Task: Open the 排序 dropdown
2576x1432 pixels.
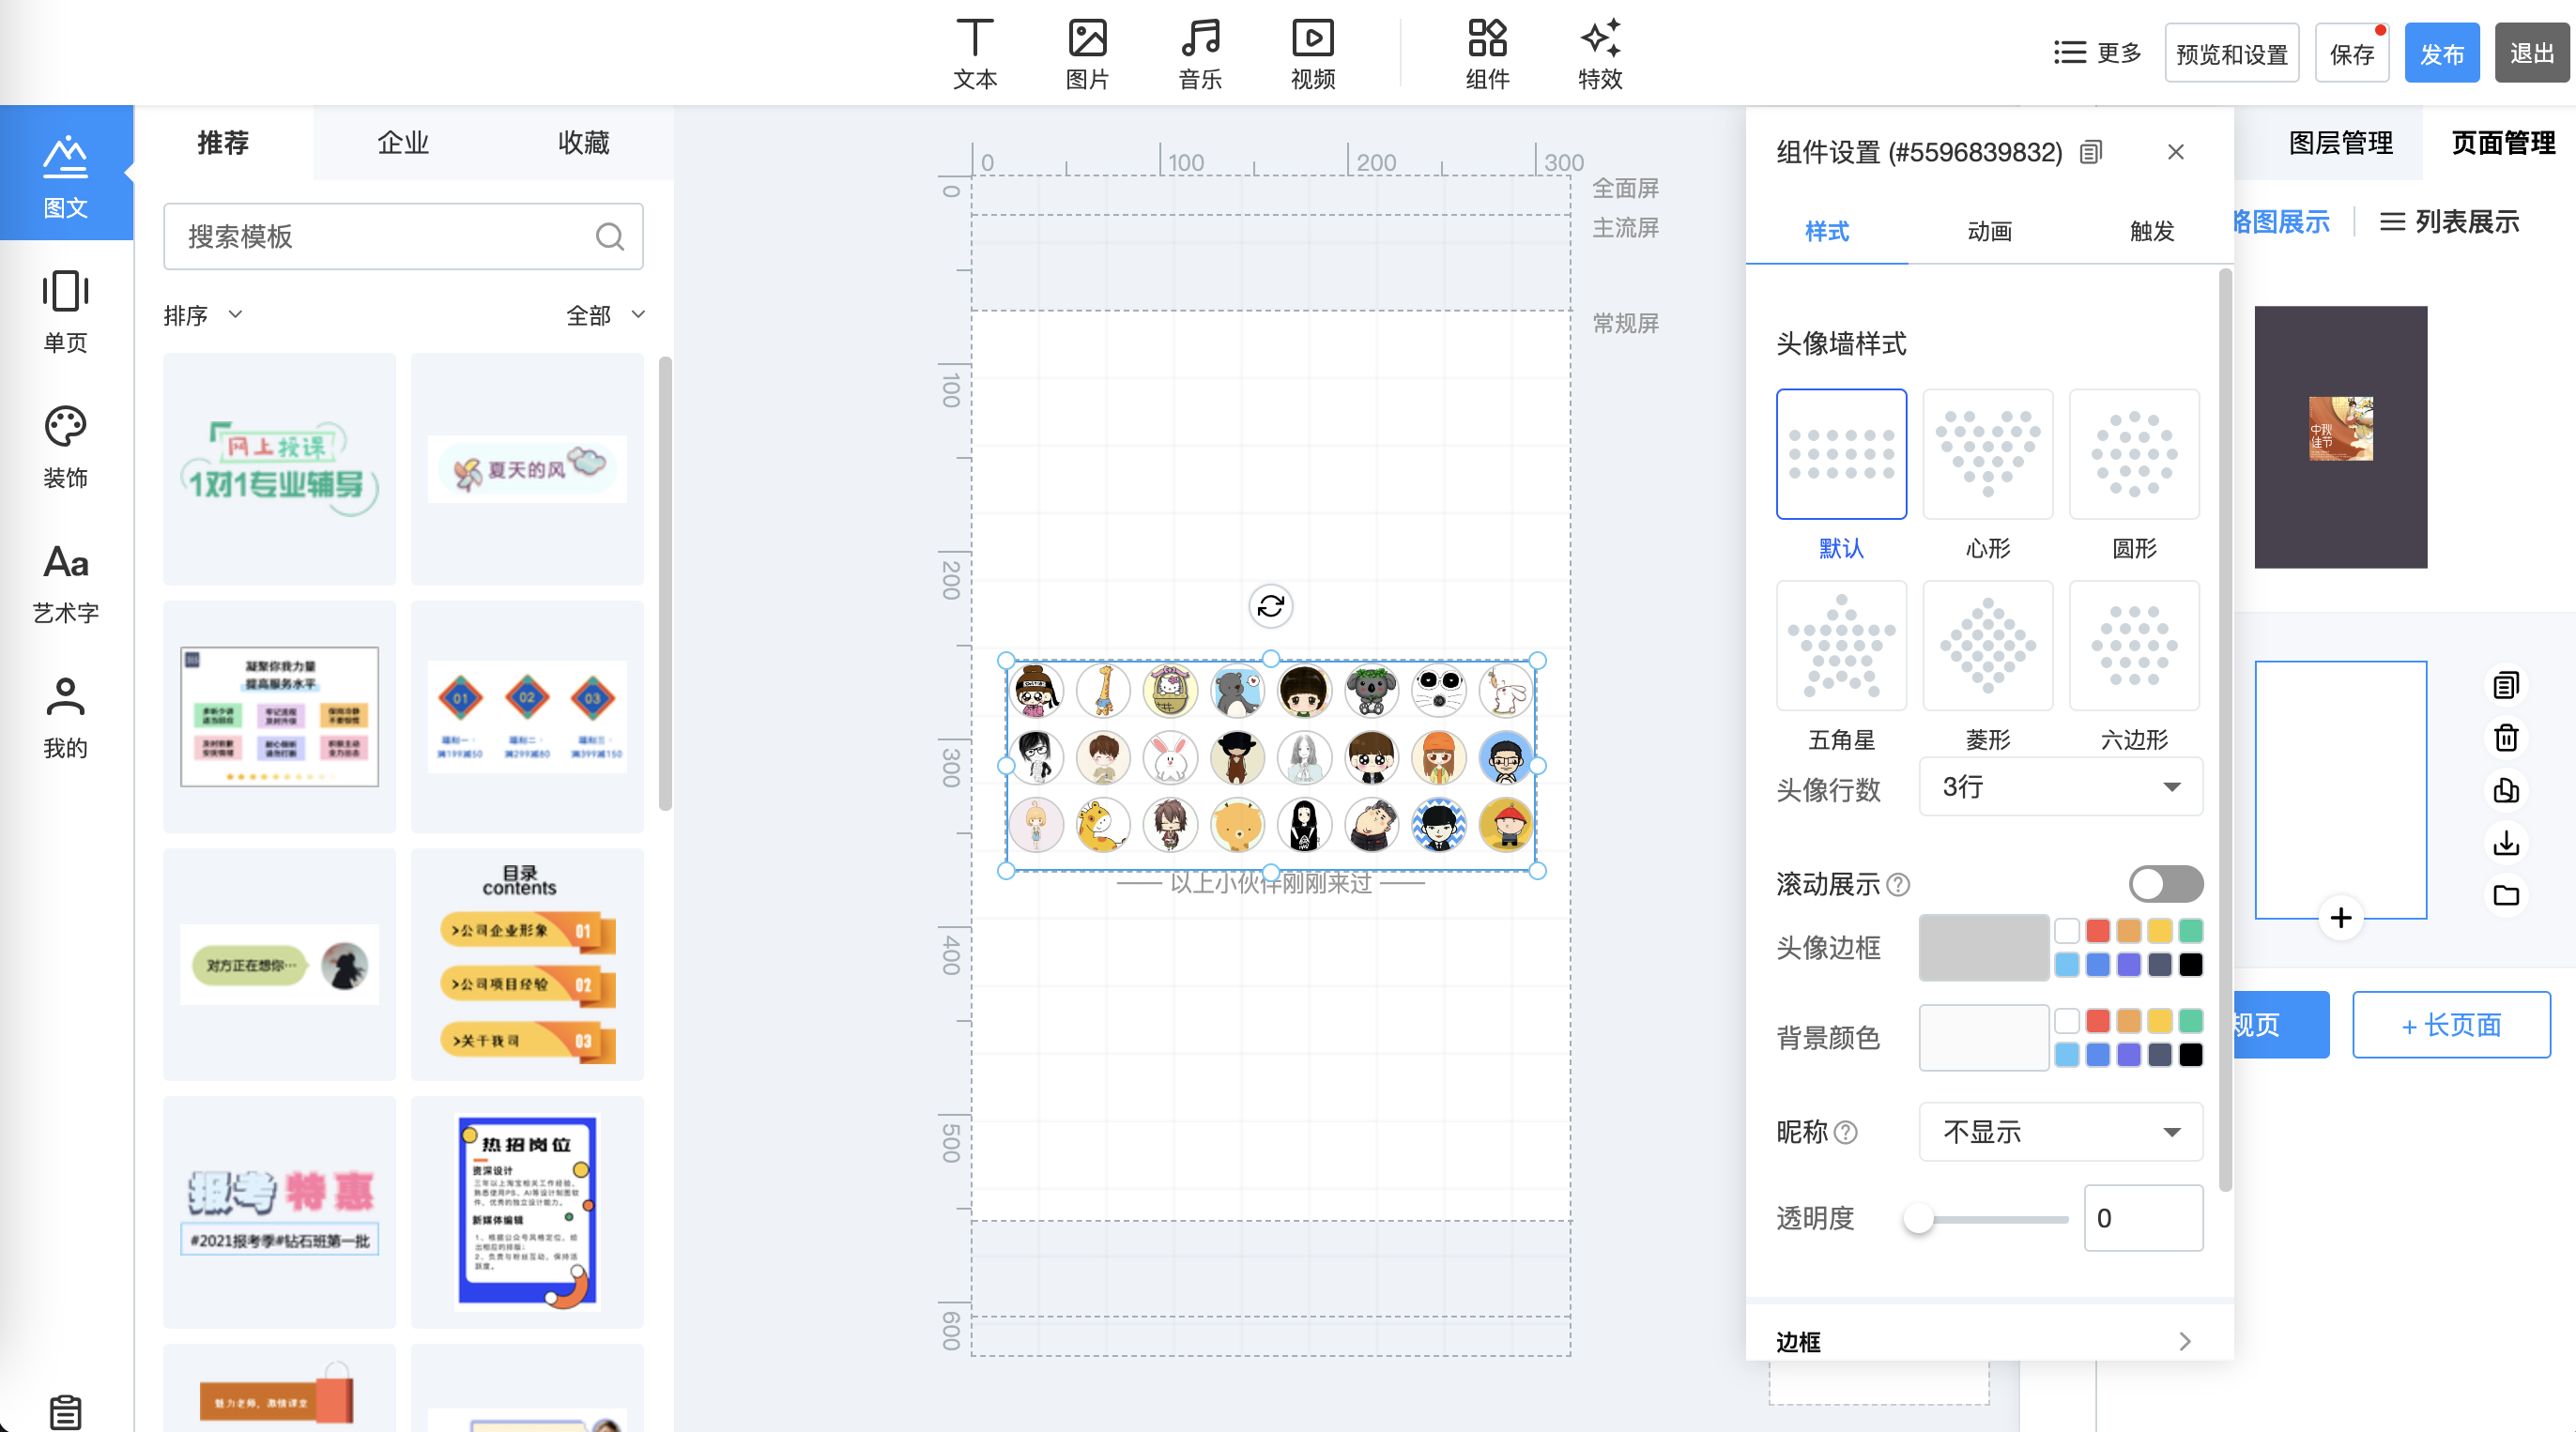Action: point(203,316)
